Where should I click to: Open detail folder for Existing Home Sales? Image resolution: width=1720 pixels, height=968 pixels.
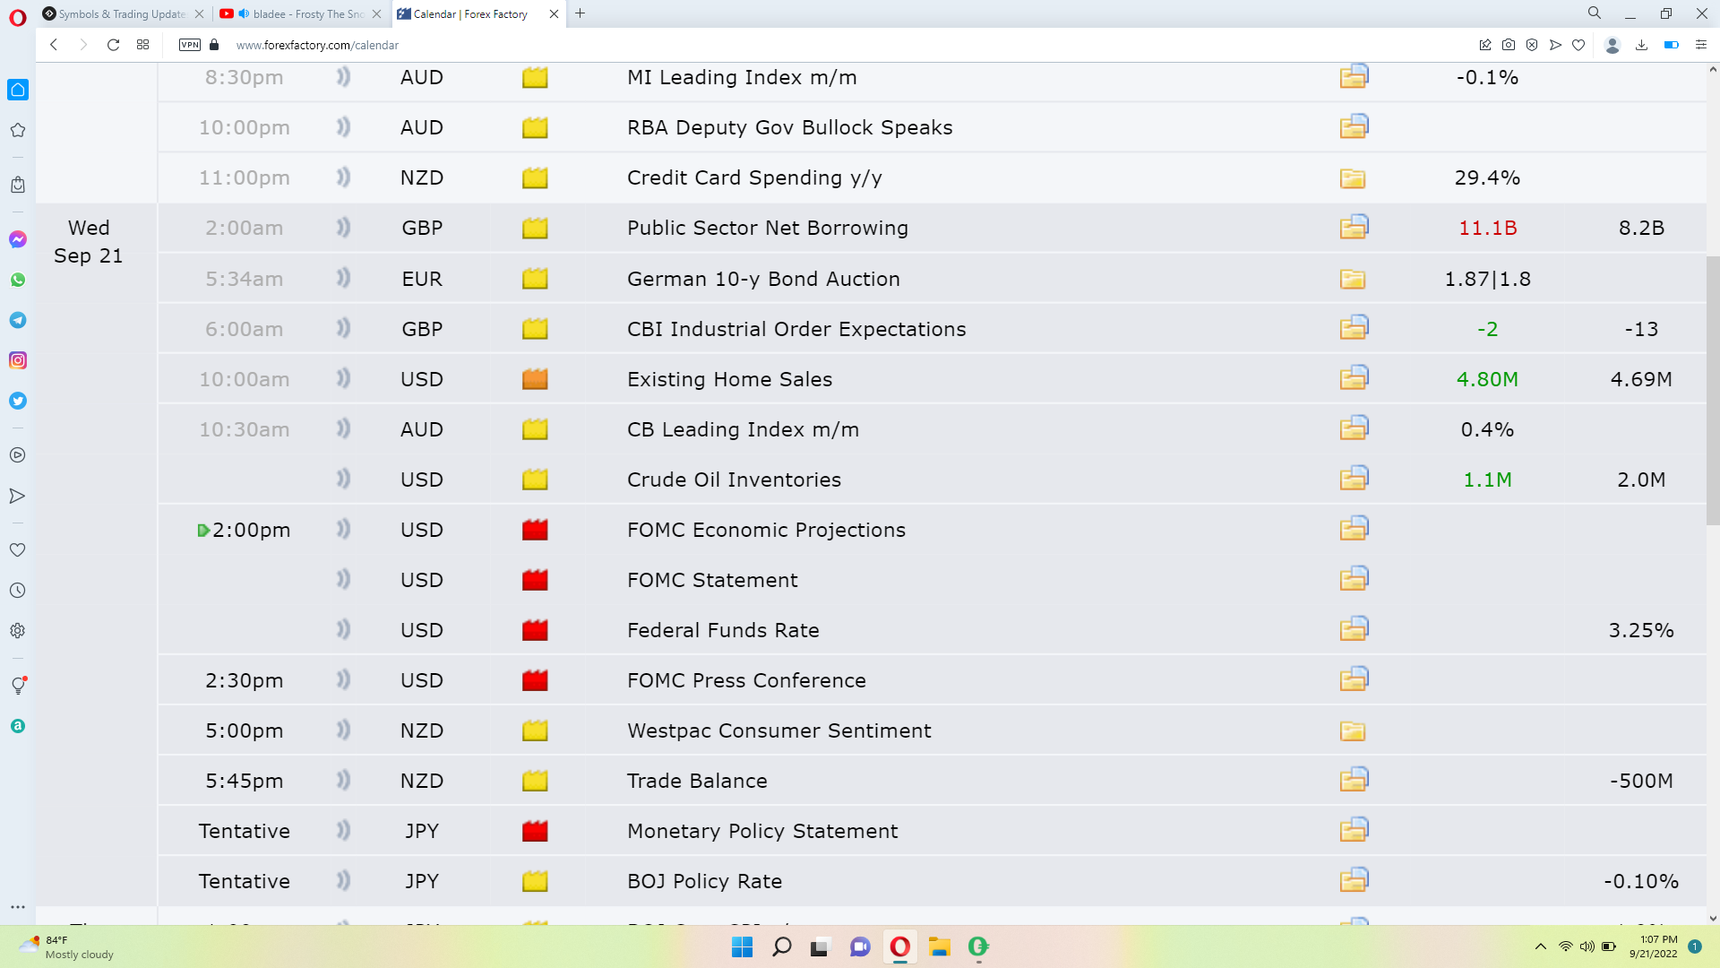(x=1354, y=378)
